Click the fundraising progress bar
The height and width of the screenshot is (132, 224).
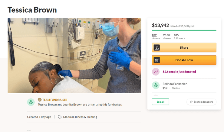click(x=184, y=30)
